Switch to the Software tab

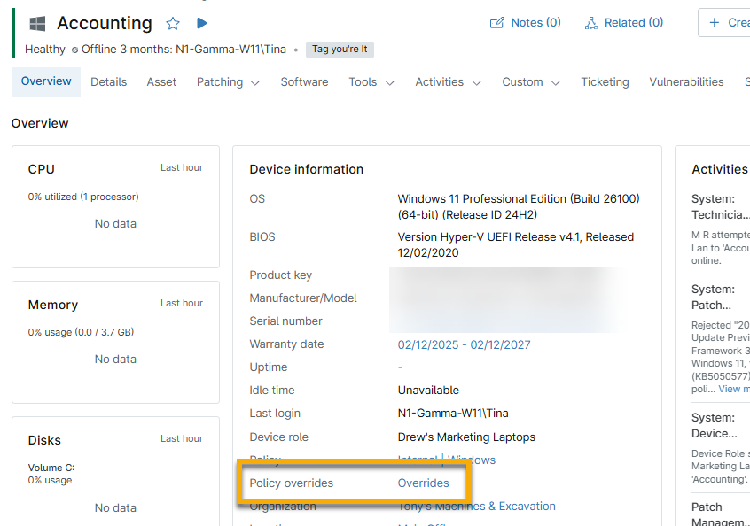click(304, 81)
